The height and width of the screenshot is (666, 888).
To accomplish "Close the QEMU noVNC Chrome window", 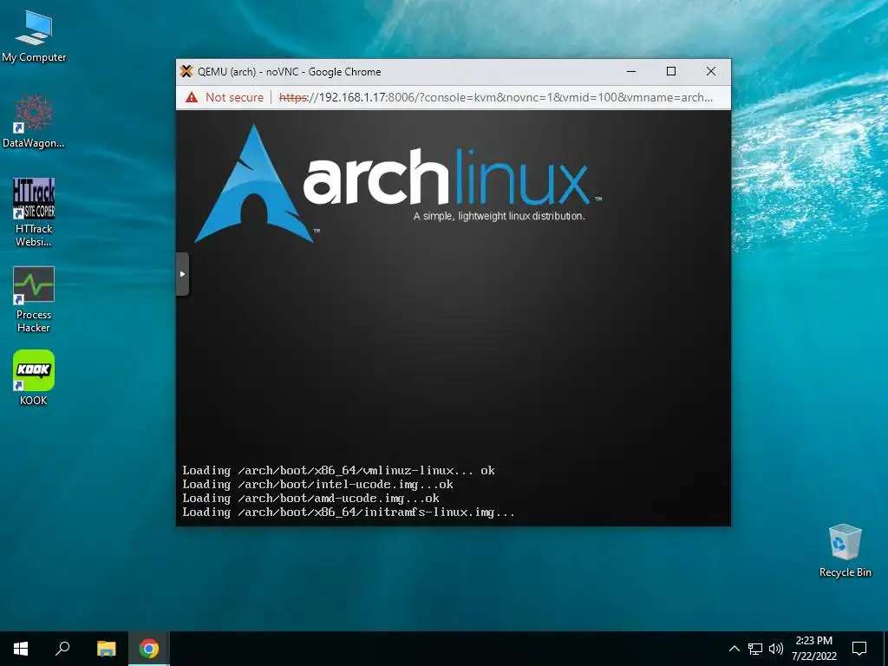I will point(711,71).
